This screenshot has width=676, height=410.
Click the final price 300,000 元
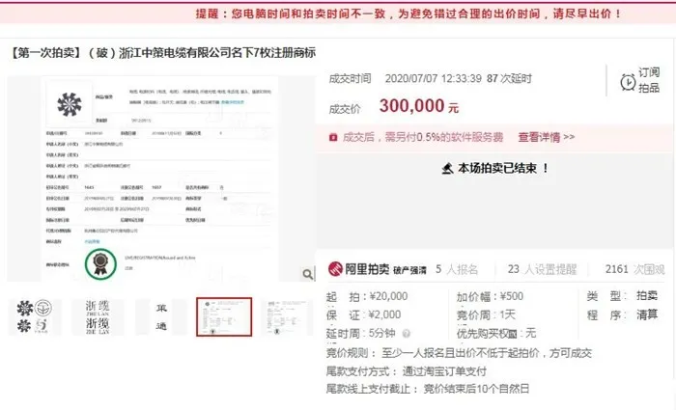(x=418, y=106)
